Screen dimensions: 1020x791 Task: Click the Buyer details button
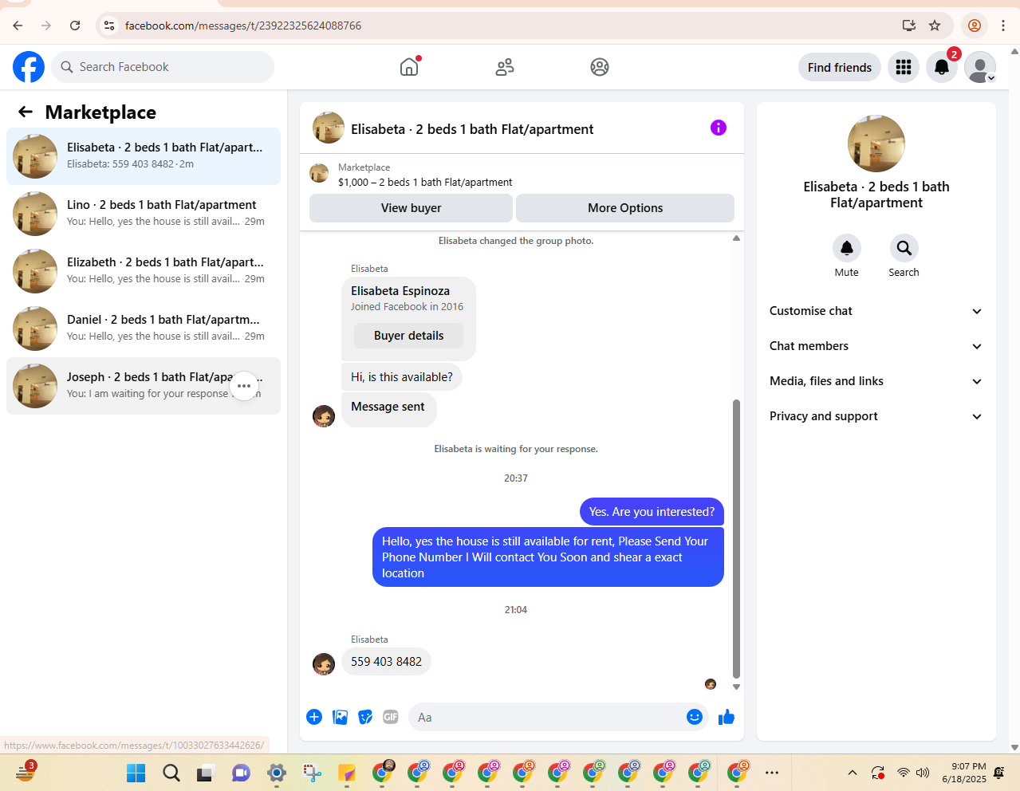408,336
